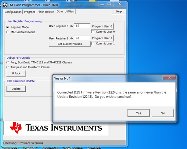
Task: Switch to the Configuration tab
Action: (x=13, y=12)
